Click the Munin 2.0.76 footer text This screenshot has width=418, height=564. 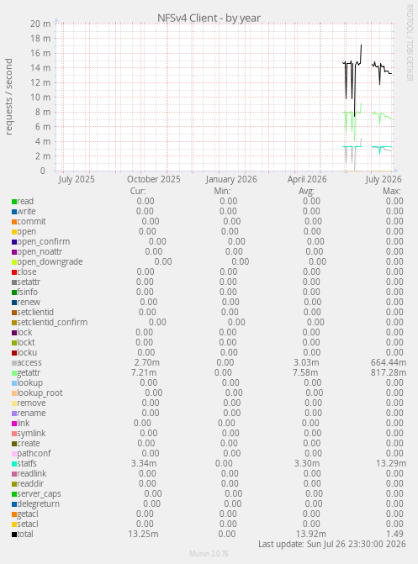(209, 554)
